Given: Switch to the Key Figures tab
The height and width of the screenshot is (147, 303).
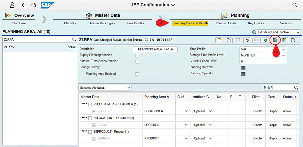Looking at the screenshot, I should point(256,23).
